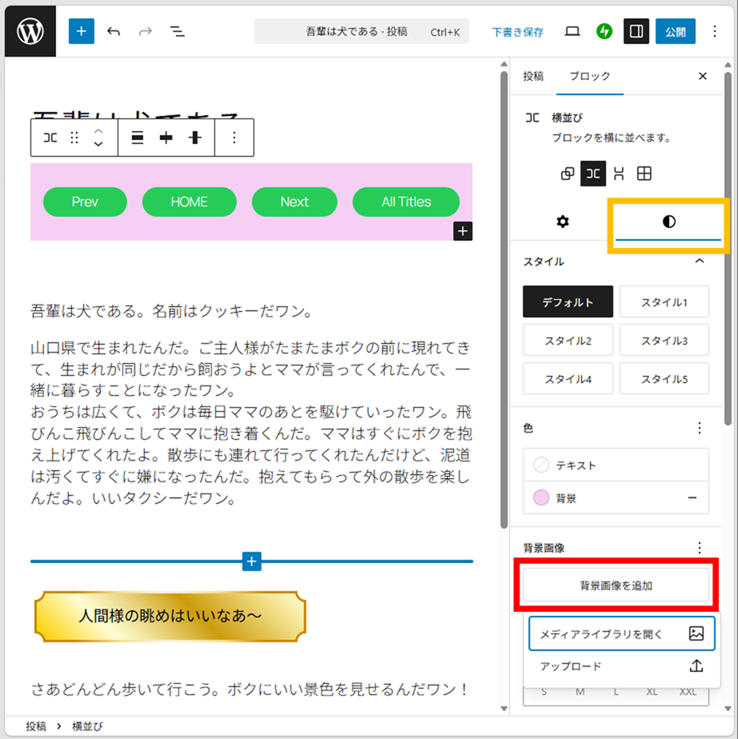Image resolution: width=738 pixels, height=739 pixels.
Task: Click the undo arrow icon
Action: pos(114,32)
